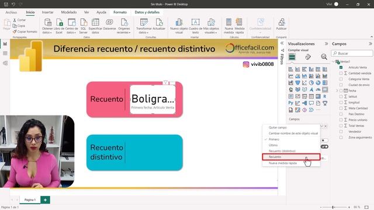Expand the Fecha hierarchy field
This screenshot has width=374, height=210.
point(337,91)
